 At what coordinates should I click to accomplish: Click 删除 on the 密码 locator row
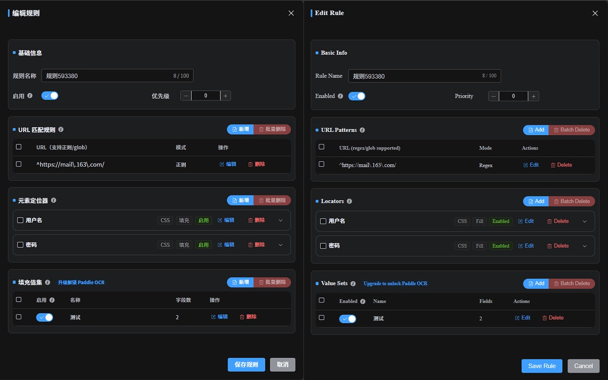(256, 245)
